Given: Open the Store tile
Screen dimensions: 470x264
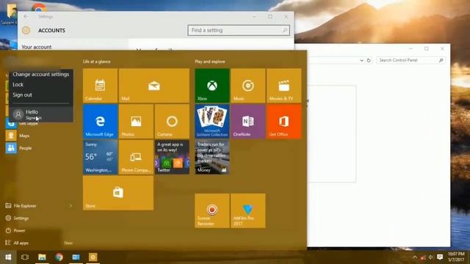Looking at the screenshot, I should (x=118, y=193).
